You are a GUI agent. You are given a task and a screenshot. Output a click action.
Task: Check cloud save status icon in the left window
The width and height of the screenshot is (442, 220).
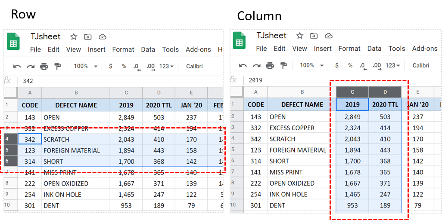pos(103,37)
